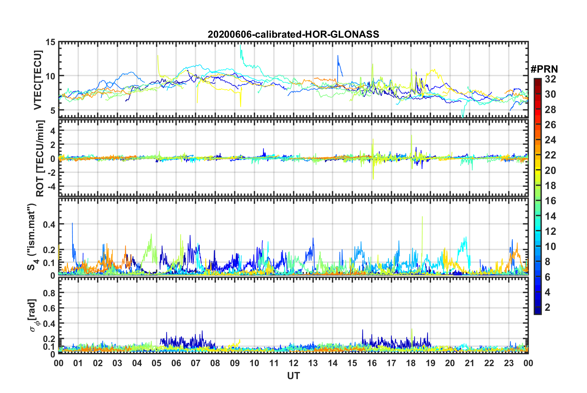The width and height of the screenshot is (587, 393).
Task: Select the 32 label on the PRN colorbar
Action: tap(550, 79)
